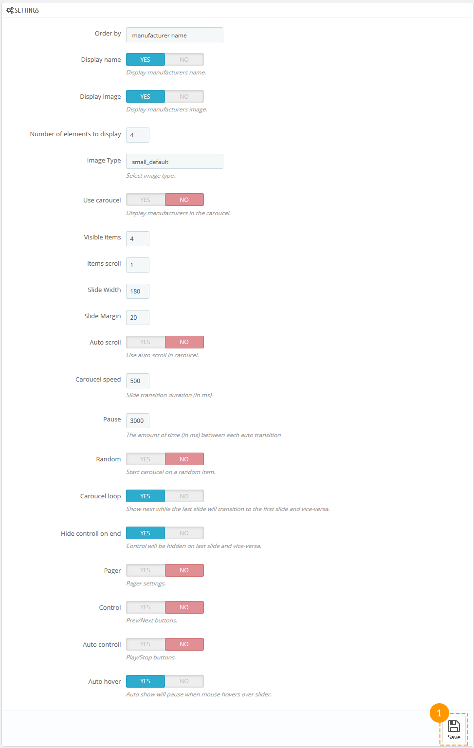Turn on Control prev/next buttons
This screenshot has height=748, width=474.
coord(146,607)
